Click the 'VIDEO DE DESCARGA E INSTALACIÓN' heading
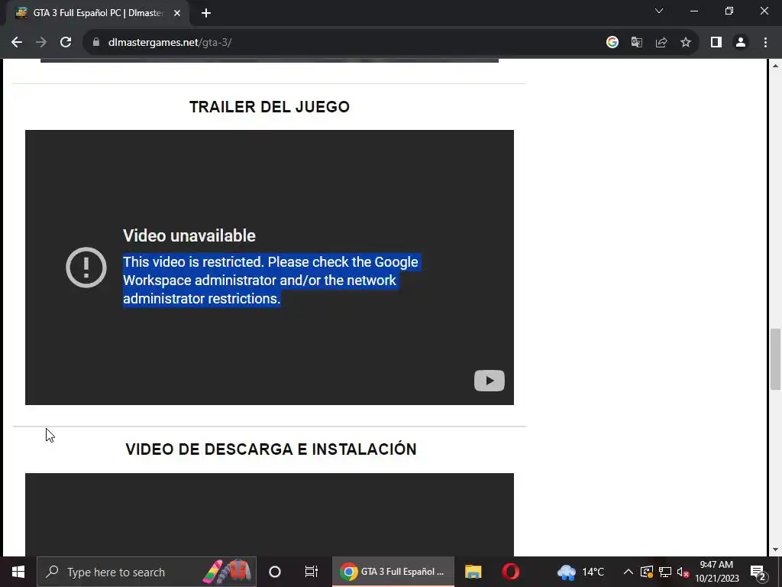 pyautogui.click(x=271, y=449)
